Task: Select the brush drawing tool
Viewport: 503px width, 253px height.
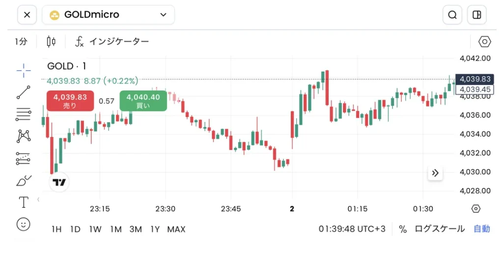Action: coord(24,180)
